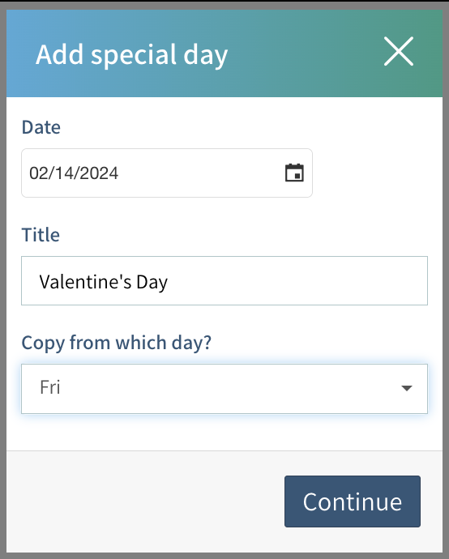Expand the day dropdown arrow
This screenshot has width=449, height=559.
coord(407,388)
